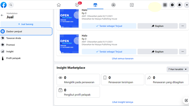Click the bookmark icon in insights
This screenshot has height=106, width=189.
point(105,78)
